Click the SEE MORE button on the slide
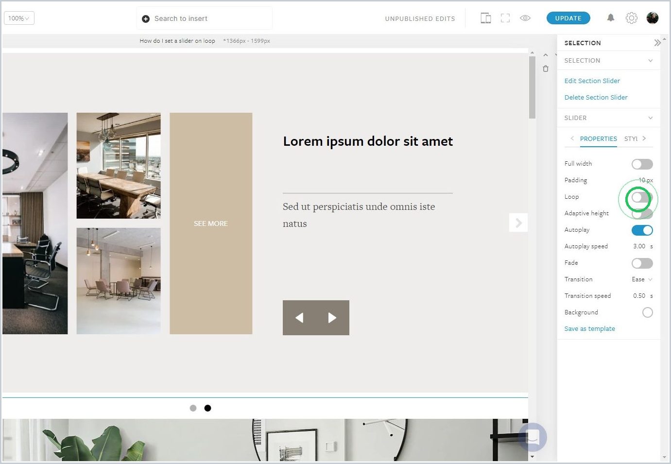 [x=211, y=223]
